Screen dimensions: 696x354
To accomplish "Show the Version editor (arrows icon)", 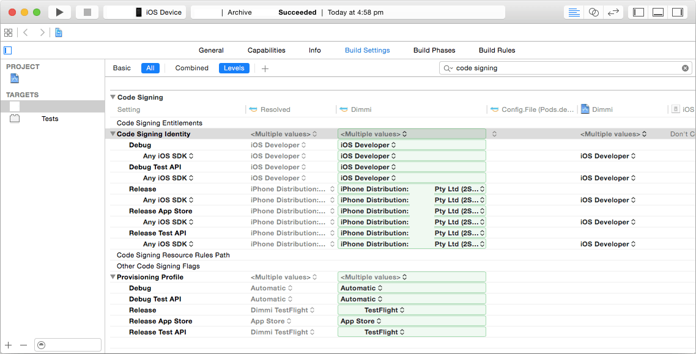I will point(613,12).
